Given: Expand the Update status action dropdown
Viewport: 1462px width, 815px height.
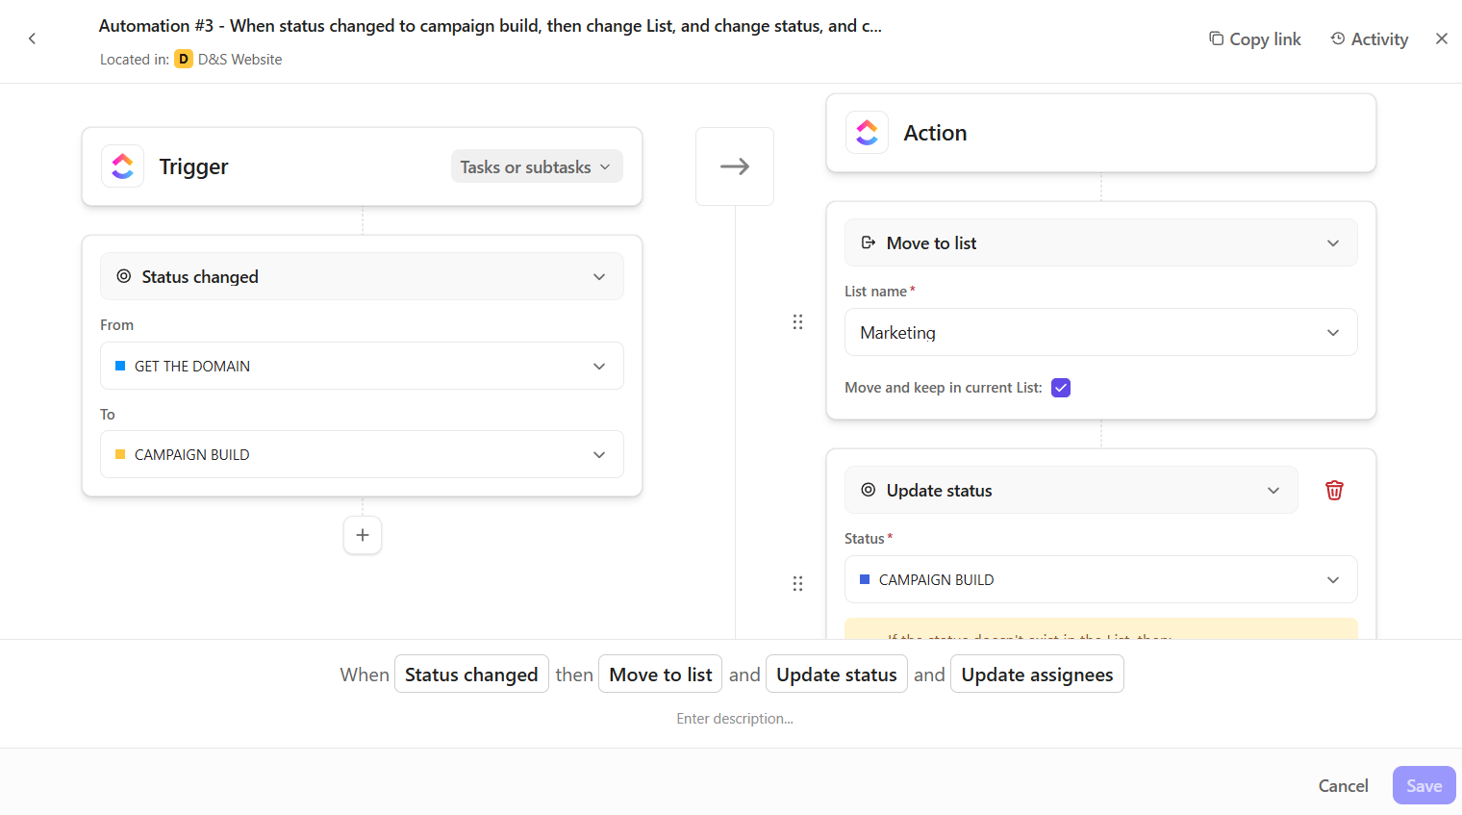Looking at the screenshot, I should coord(1071,490).
